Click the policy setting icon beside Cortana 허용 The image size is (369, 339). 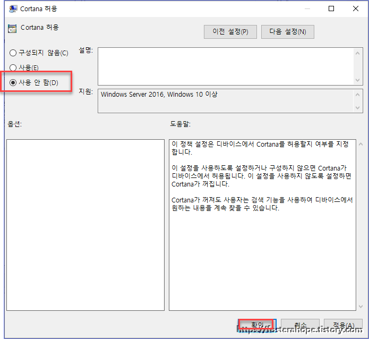(12, 29)
